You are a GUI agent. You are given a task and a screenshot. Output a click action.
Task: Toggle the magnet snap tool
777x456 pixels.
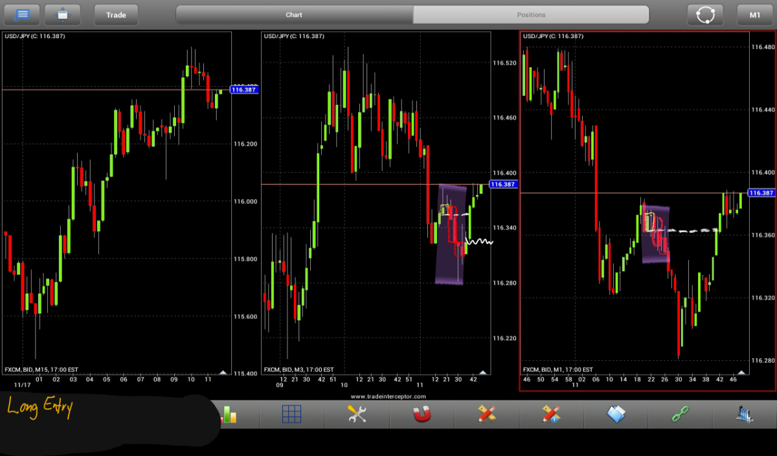coord(422,414)
